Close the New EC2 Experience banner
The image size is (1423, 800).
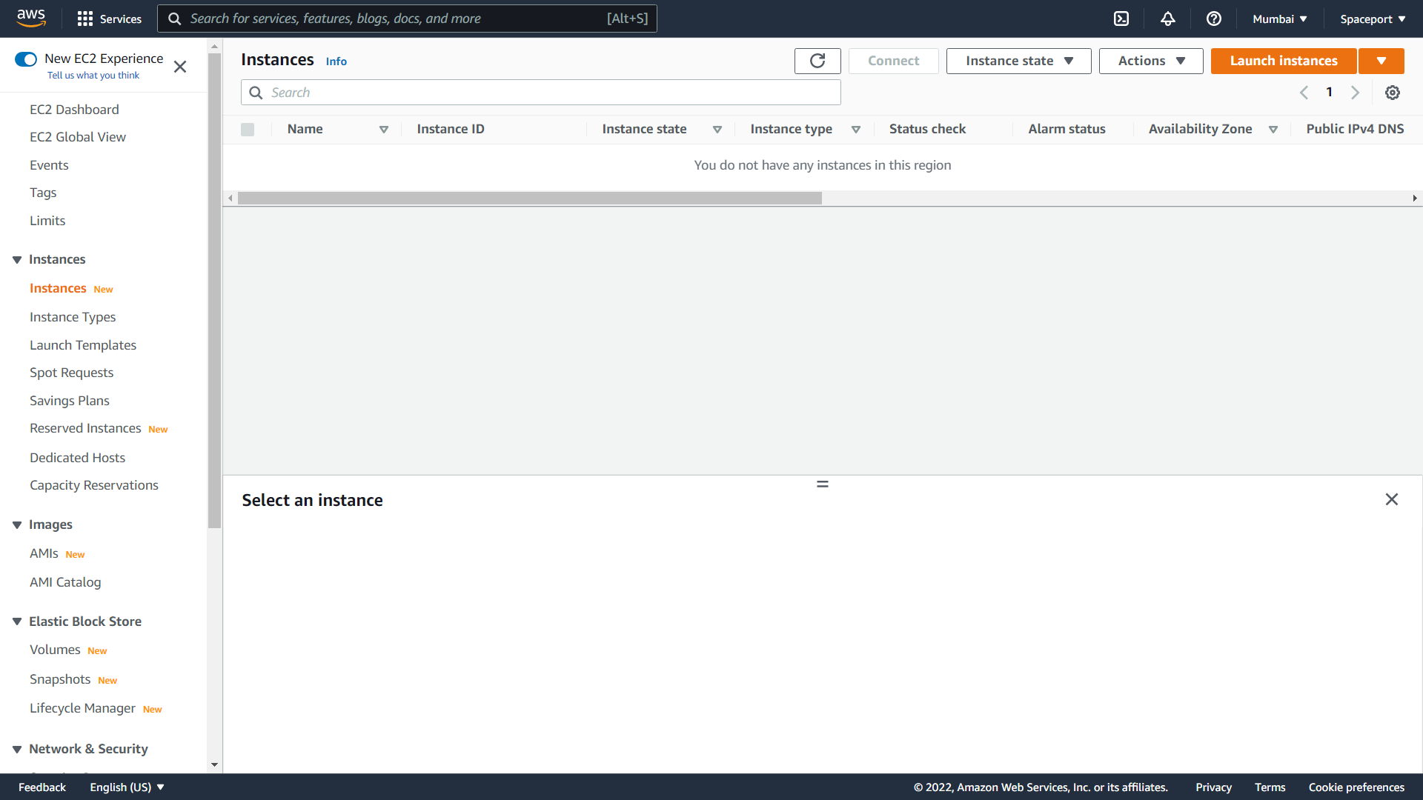point(180,67)
